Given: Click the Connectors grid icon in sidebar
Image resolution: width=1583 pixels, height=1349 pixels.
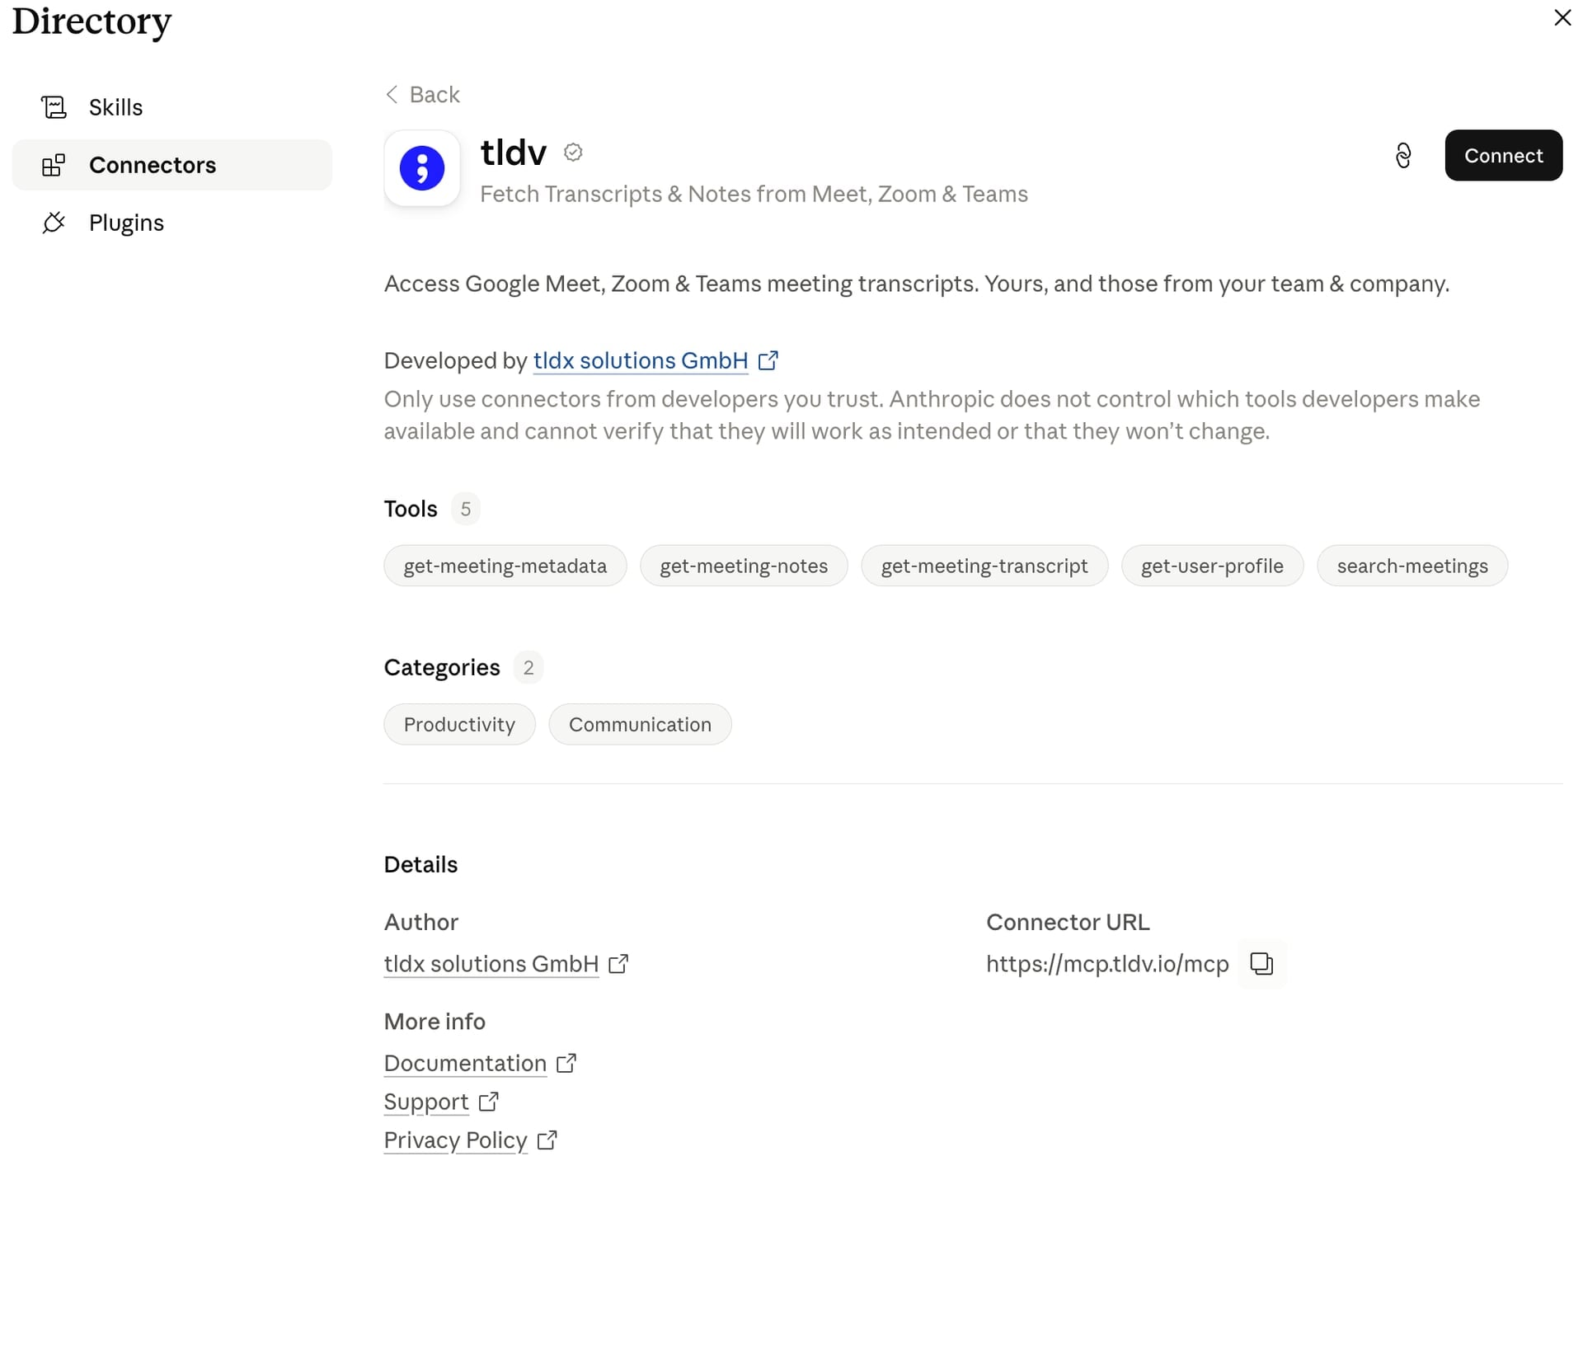Looking at the screenshot, I should coord(54,165).
